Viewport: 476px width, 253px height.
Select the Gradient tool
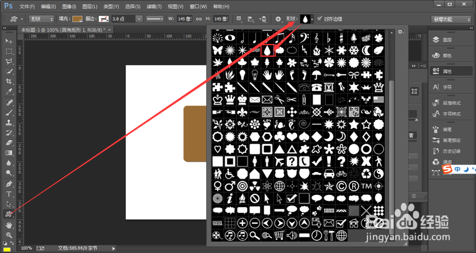coord(9,153)
